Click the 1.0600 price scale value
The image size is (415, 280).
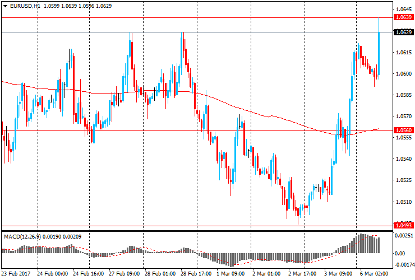click(404, 74)
